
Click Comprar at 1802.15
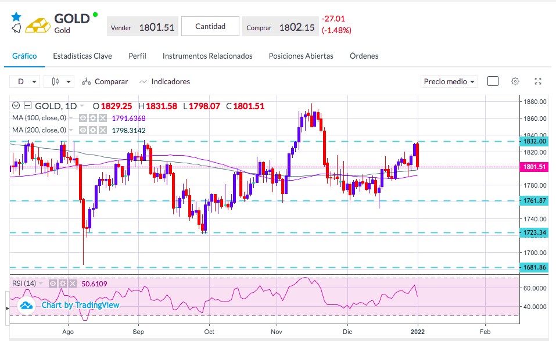tap(281, 27)
